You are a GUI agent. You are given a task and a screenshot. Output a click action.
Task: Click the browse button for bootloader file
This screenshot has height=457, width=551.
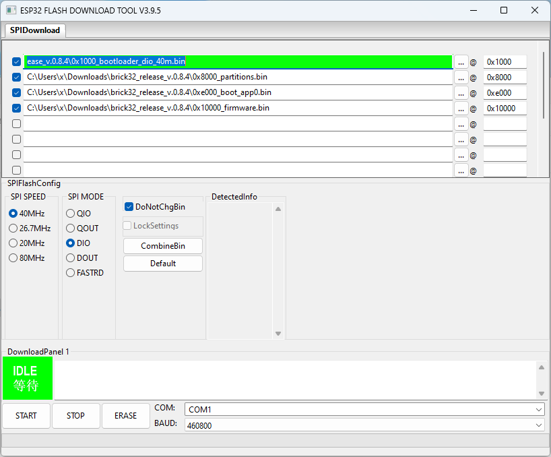(x=461, y=62)
